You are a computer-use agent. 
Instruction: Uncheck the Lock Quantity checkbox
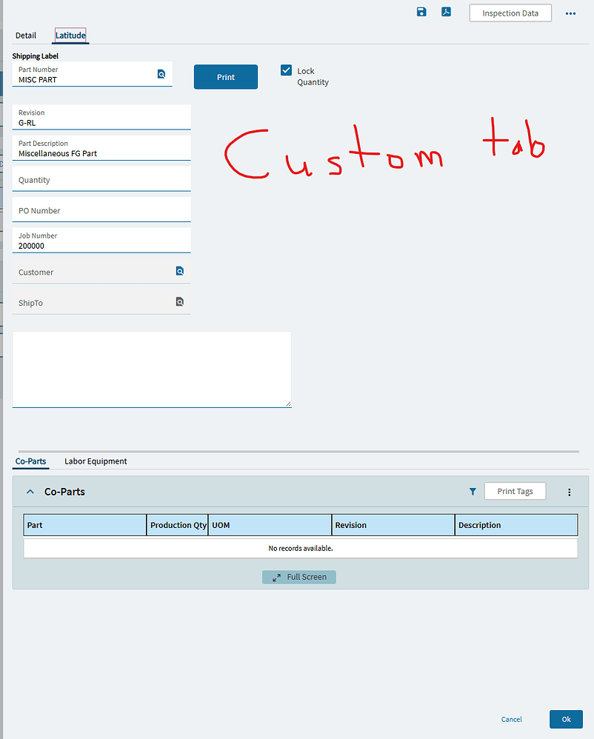[286, 70]
